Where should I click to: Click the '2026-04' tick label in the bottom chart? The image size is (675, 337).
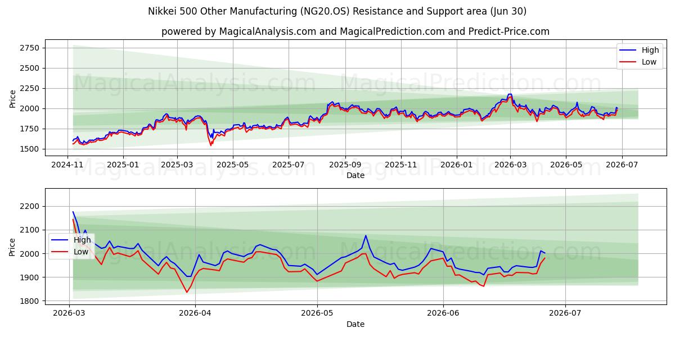click(x=195, y=314)
